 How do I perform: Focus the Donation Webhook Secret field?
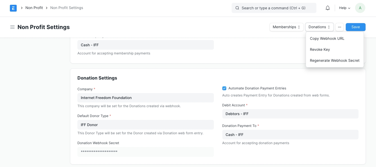click(145, 152)
